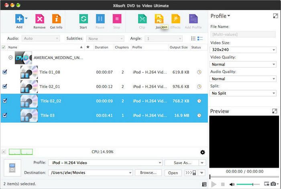Click the Remove toolbar icon
Screen dimensions: 281x189
click(40, 19)
